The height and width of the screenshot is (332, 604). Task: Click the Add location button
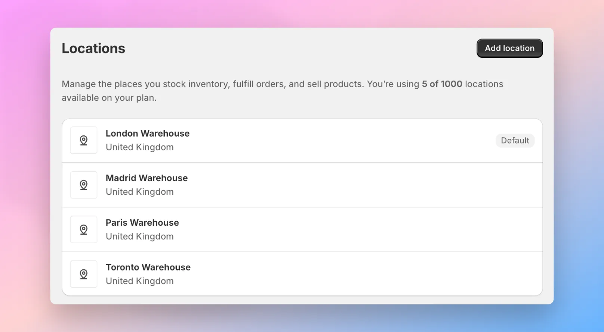[509, 48]
